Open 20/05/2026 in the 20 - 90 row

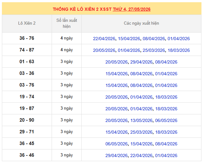[117, 120]
